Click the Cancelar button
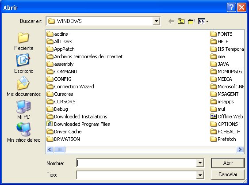249x185 pixels. point(228,174)
